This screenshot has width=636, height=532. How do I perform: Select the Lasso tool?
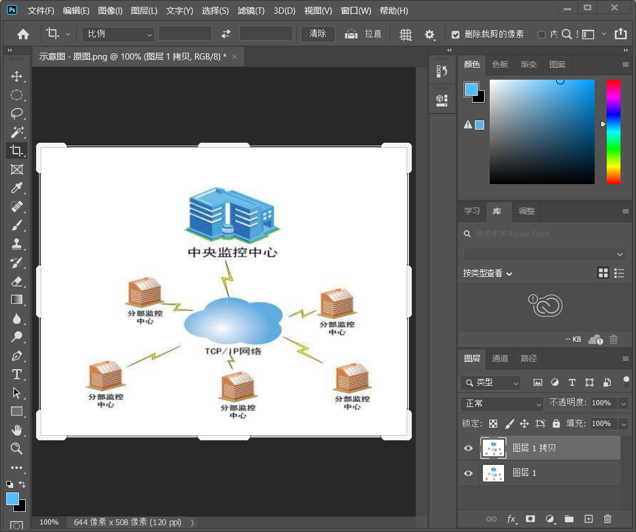(17, 114)
